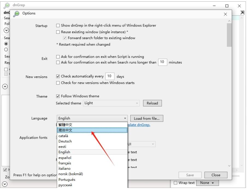Enable Check for new versions when Windows starts
The height and width of the screenshot is (189, 247).
tap(58, 83)
